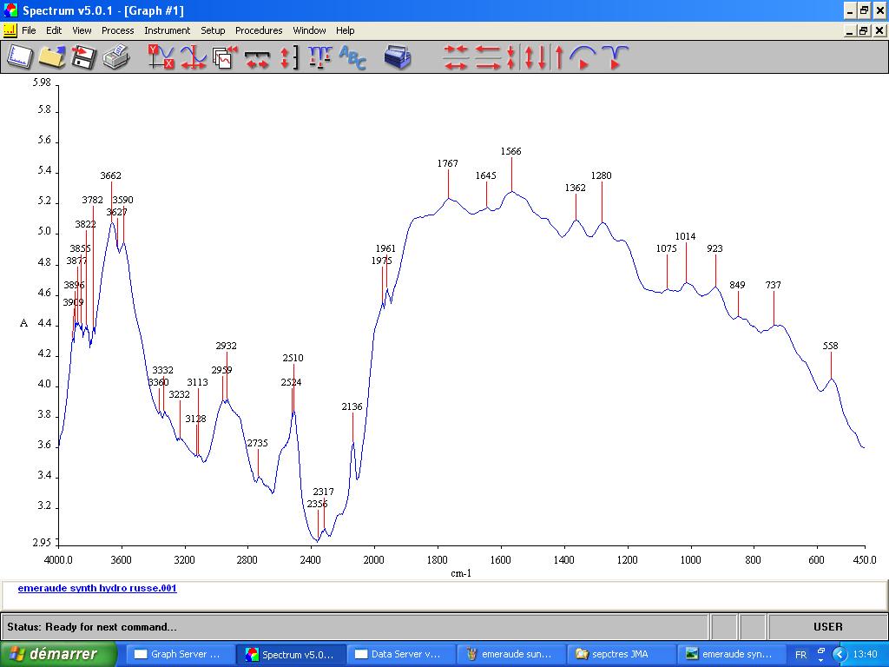Click the 1566 peak label on graph

tap(510, 151)
